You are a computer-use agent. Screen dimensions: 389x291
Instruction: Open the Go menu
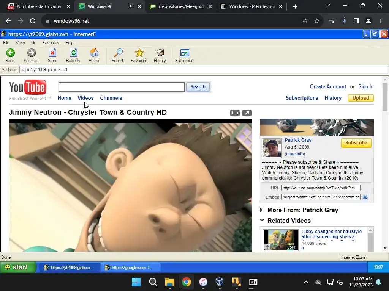[34, 43]
